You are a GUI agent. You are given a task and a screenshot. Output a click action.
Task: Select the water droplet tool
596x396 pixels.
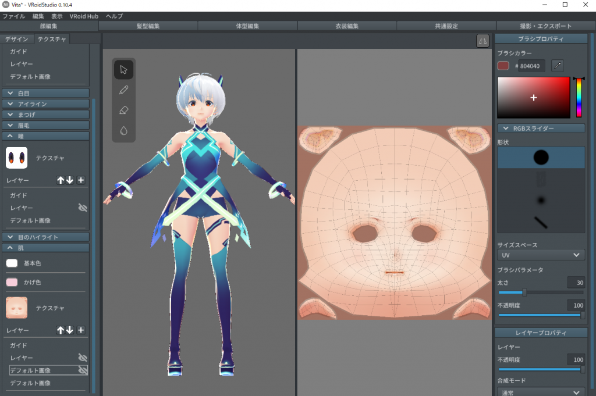[123, 131]
